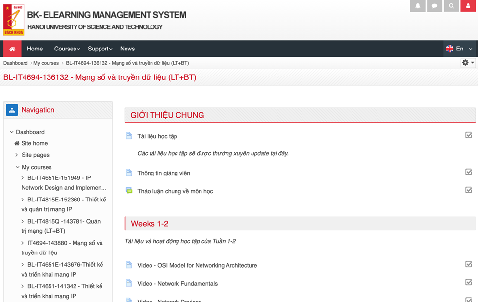Click the Hanoi University Bach Khoa logo
This screenshot has width=478, height=302.
14,20
